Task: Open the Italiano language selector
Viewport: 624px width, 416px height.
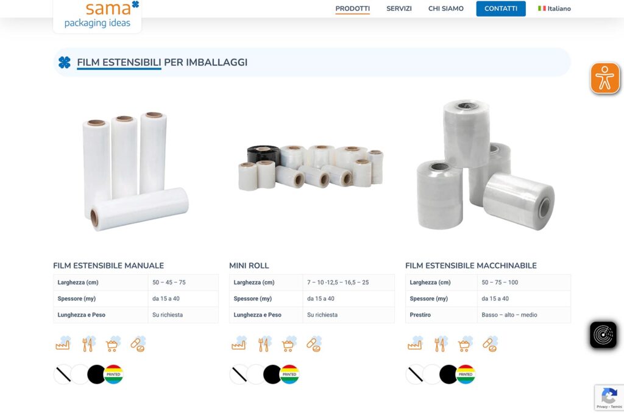Action: (x=554, y=9)
